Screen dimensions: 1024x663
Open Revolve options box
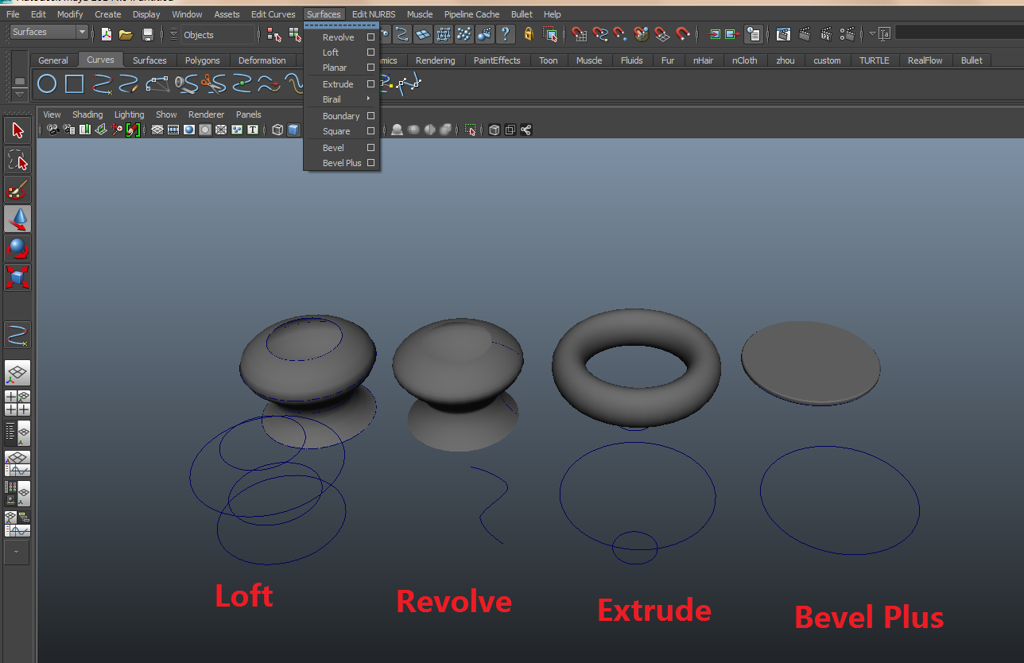click(x=370, y=37)
